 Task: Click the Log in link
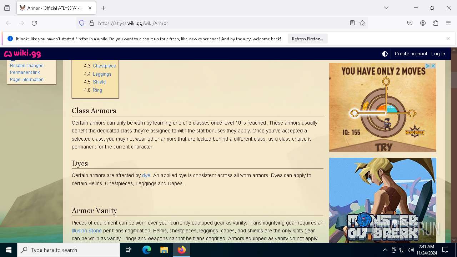tap(438, 54)
